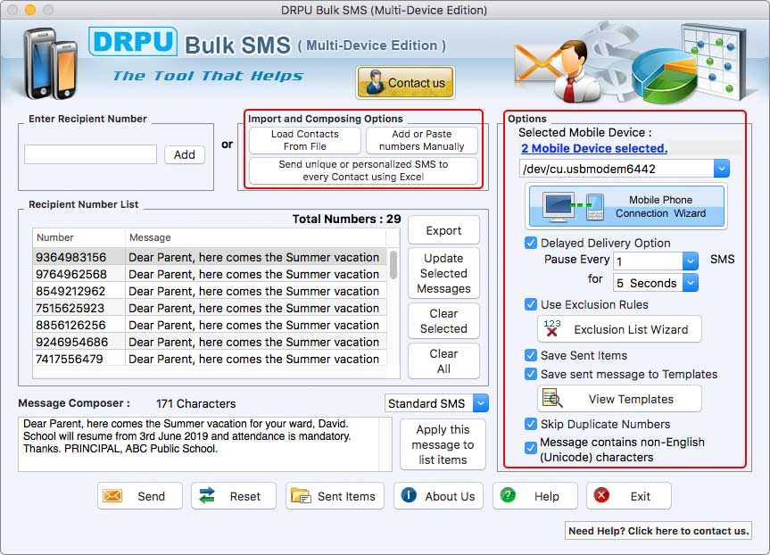
Task: Click the green arrows Reset icon
Action: tap(207, 495)
